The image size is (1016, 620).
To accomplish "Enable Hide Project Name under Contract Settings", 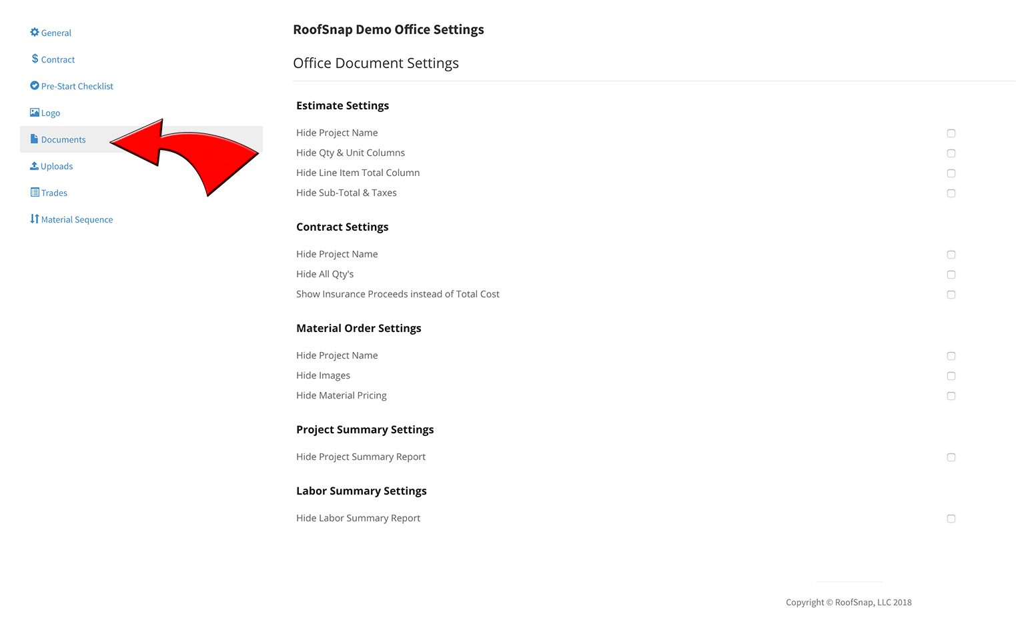I will [x=951, y=255].
